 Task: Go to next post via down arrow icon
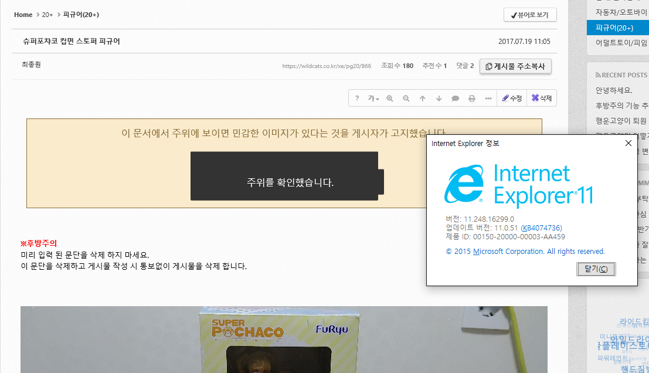pos(439,98)
